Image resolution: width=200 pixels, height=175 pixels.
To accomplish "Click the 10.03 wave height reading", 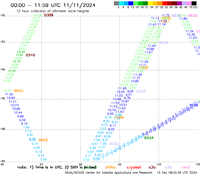I will pyautogui.click(x=171, y=119).
